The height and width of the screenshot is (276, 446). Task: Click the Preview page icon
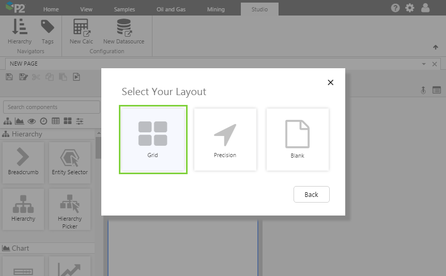76,77
